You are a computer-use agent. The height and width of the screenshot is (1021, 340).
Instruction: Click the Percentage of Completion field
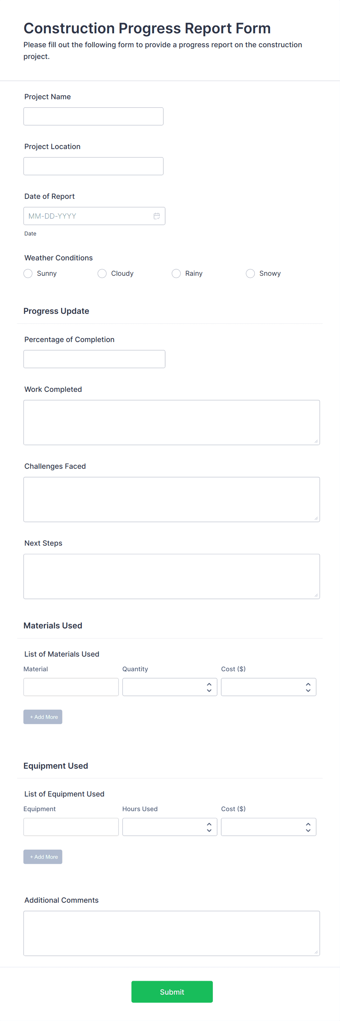(x=94, y=359)
